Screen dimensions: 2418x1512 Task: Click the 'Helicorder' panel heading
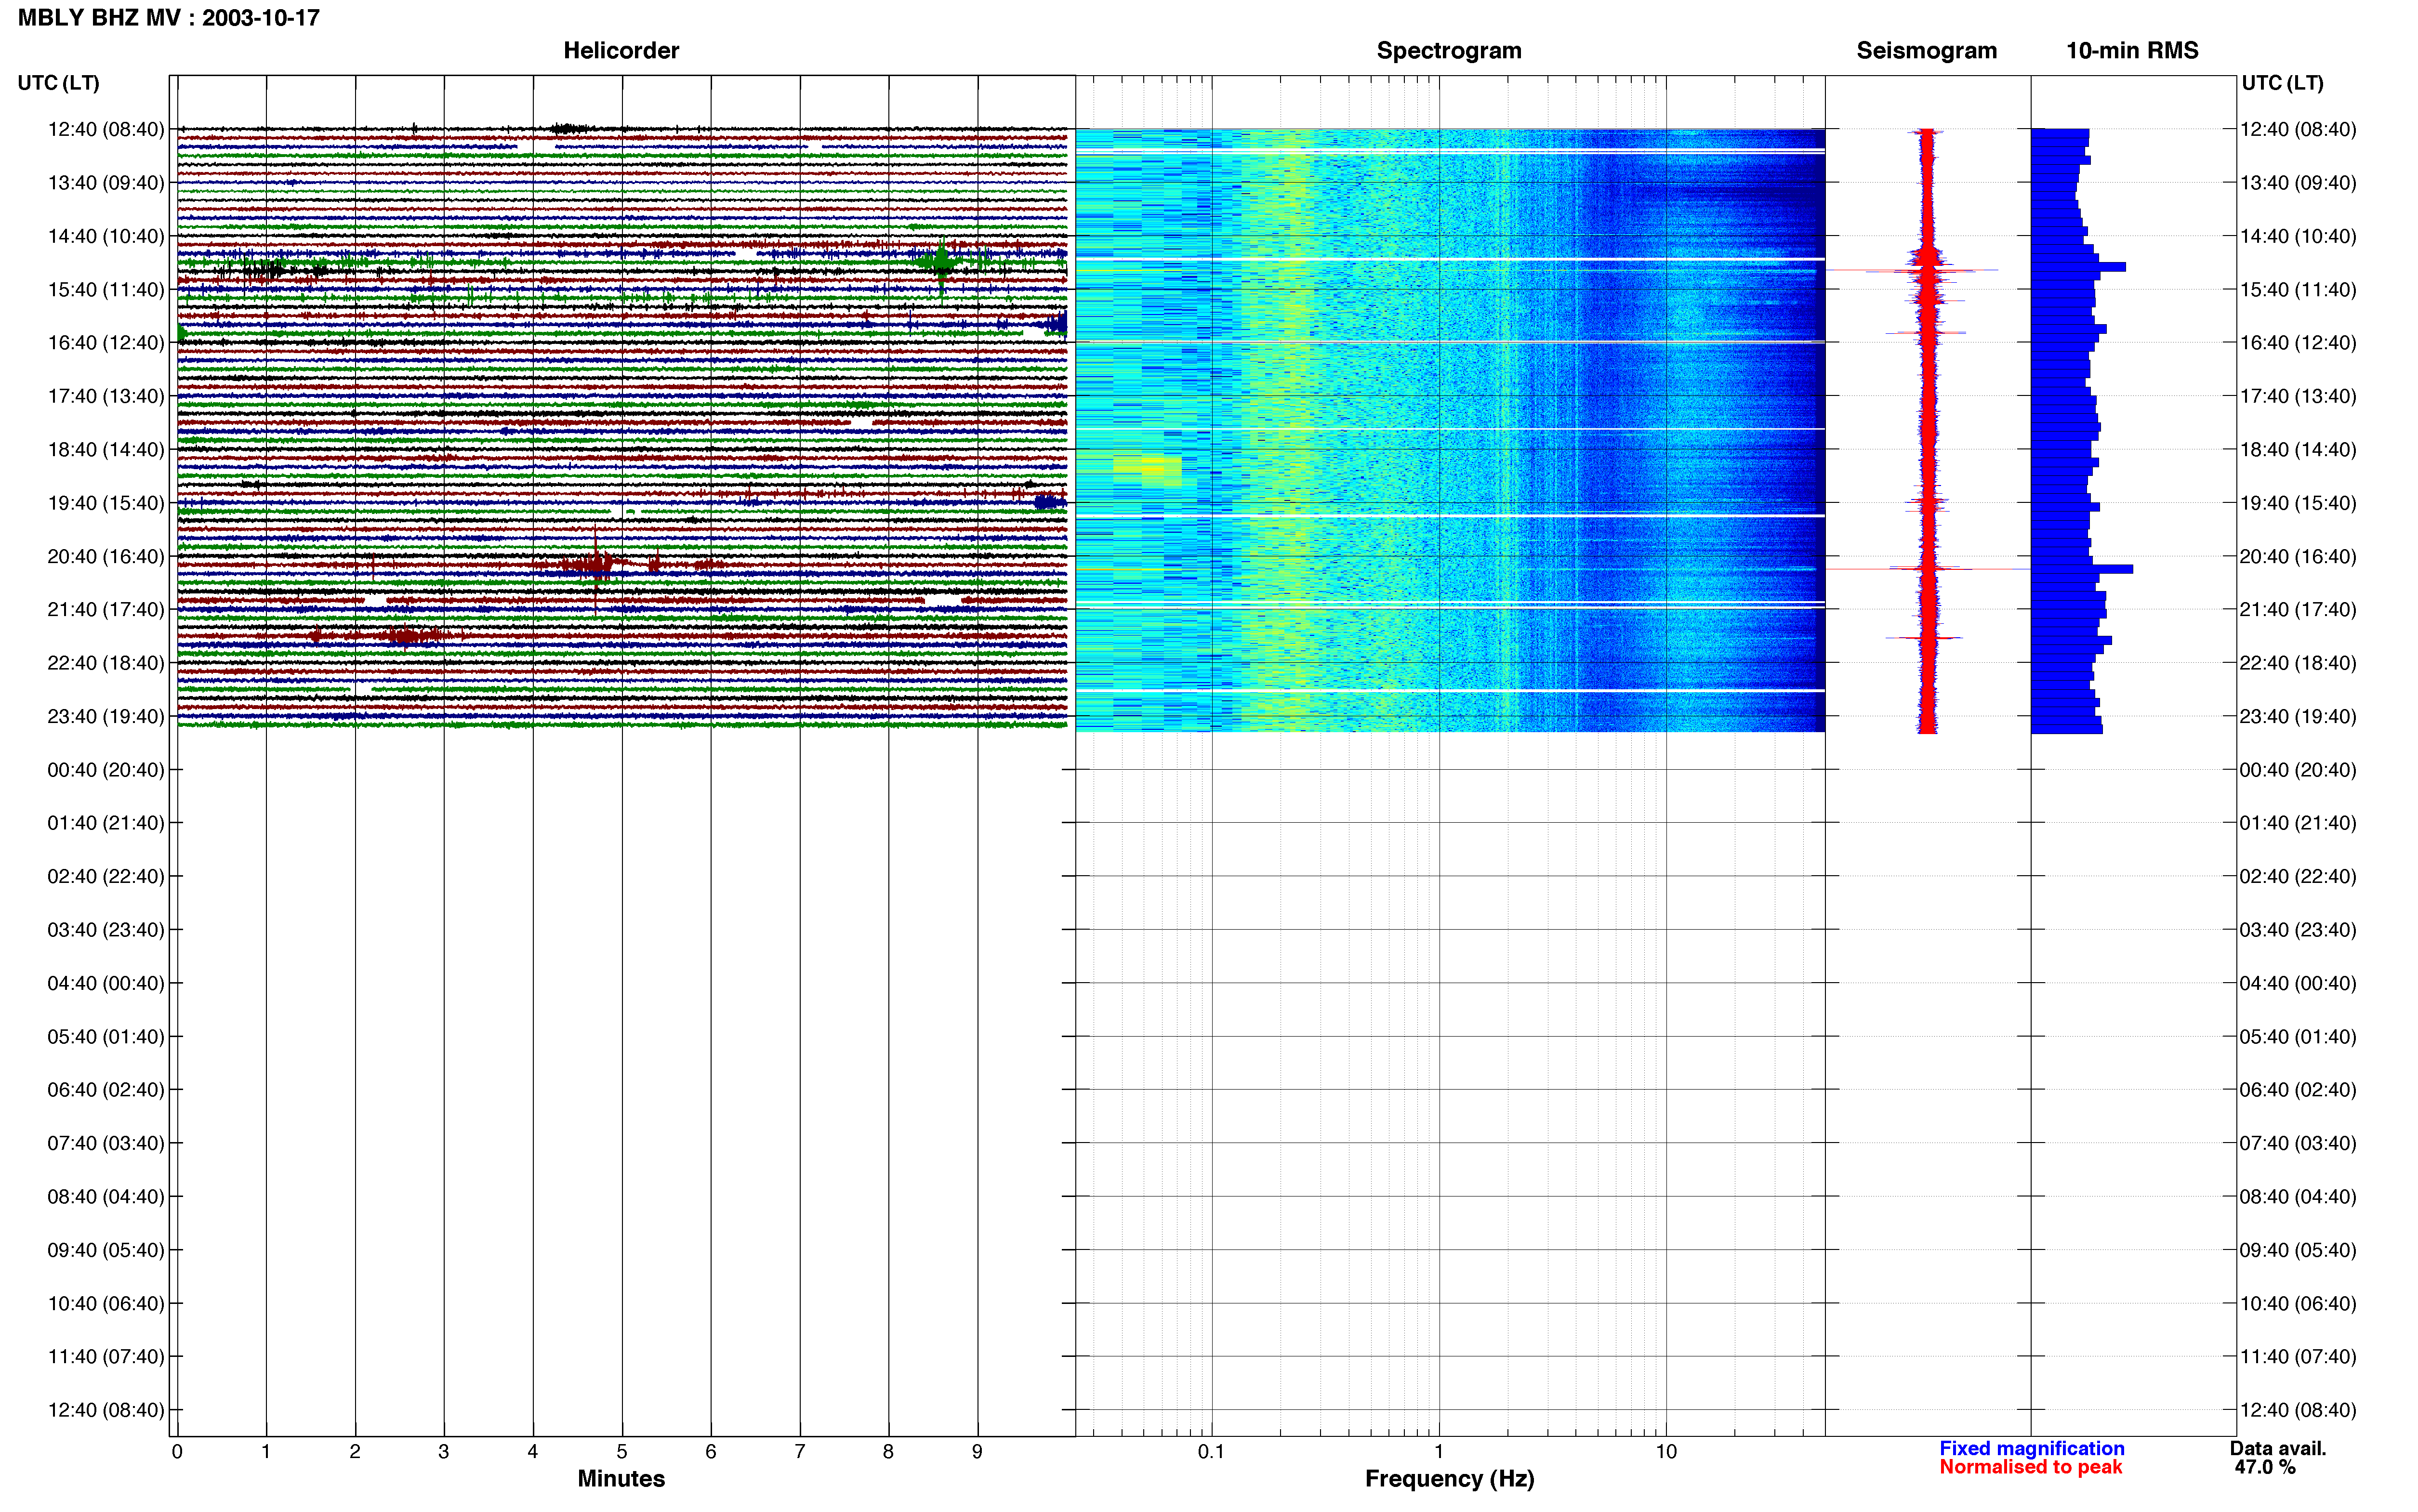pyautogui.click(x=621, y=51)
